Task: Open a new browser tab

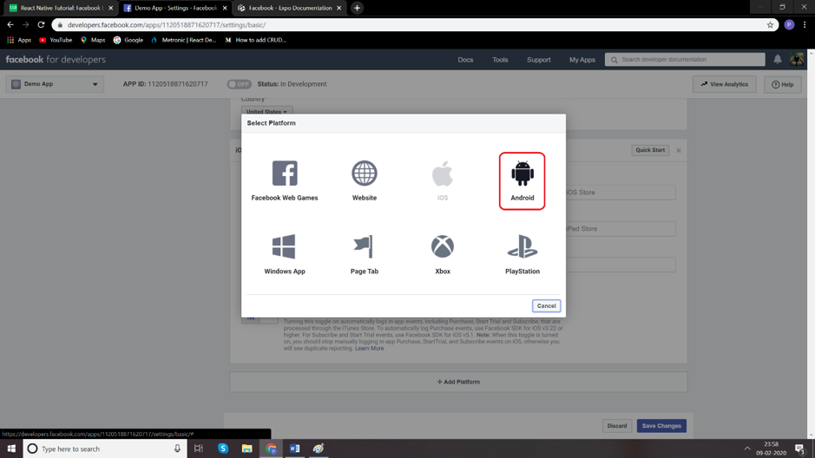Action: (x=357, y=8)
